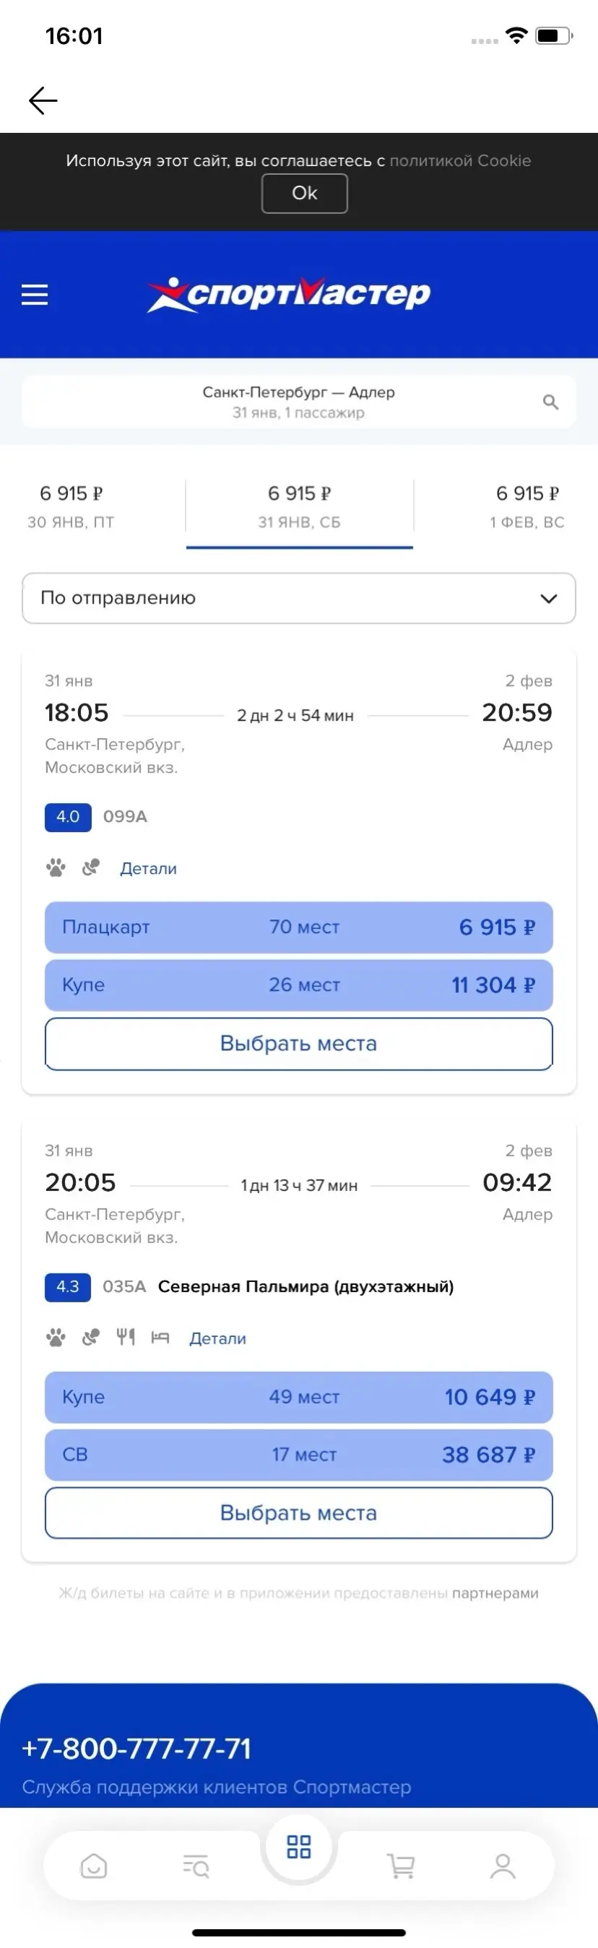Open the shopping cart icon
Screen dimensions: 598x1948
401,1866
